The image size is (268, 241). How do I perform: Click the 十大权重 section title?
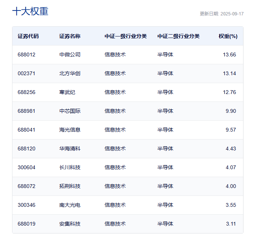30,11
